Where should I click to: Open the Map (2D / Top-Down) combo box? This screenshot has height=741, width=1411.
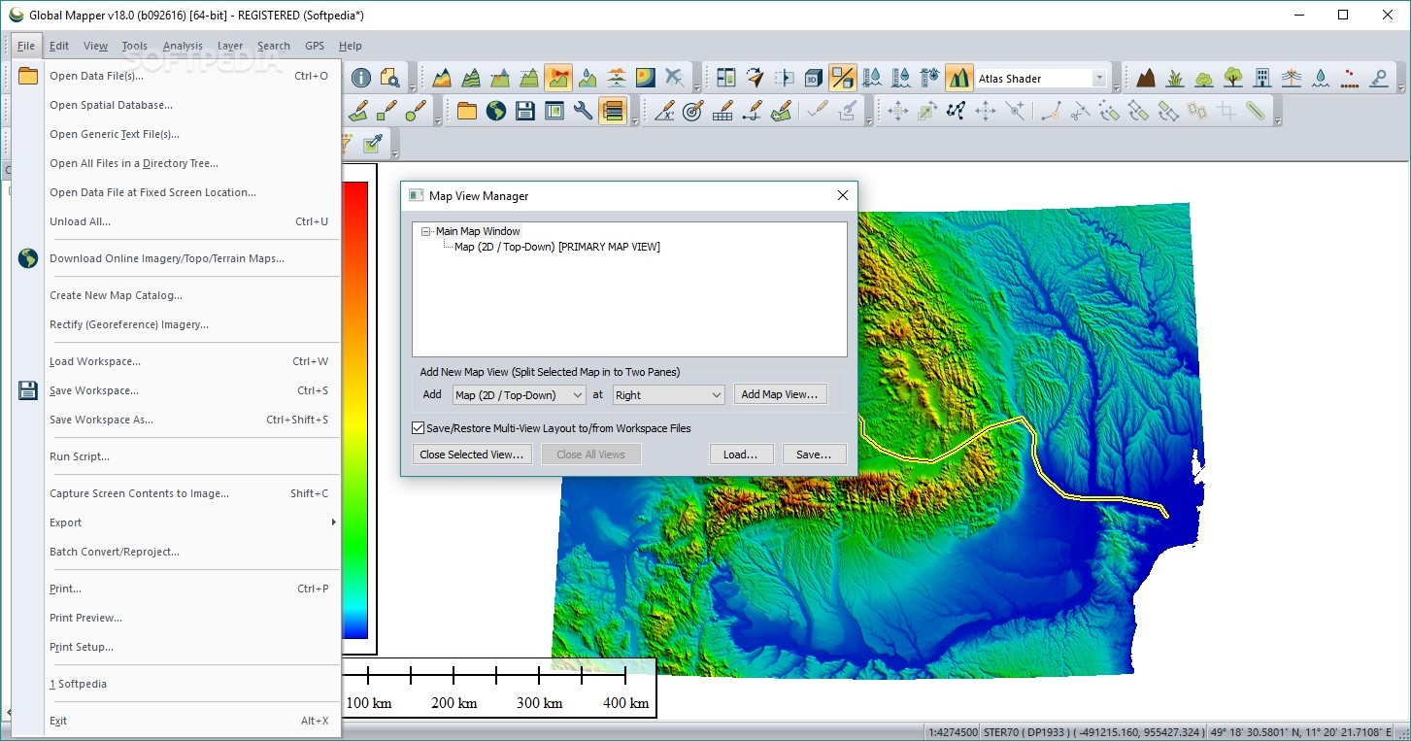pos(520,395)
